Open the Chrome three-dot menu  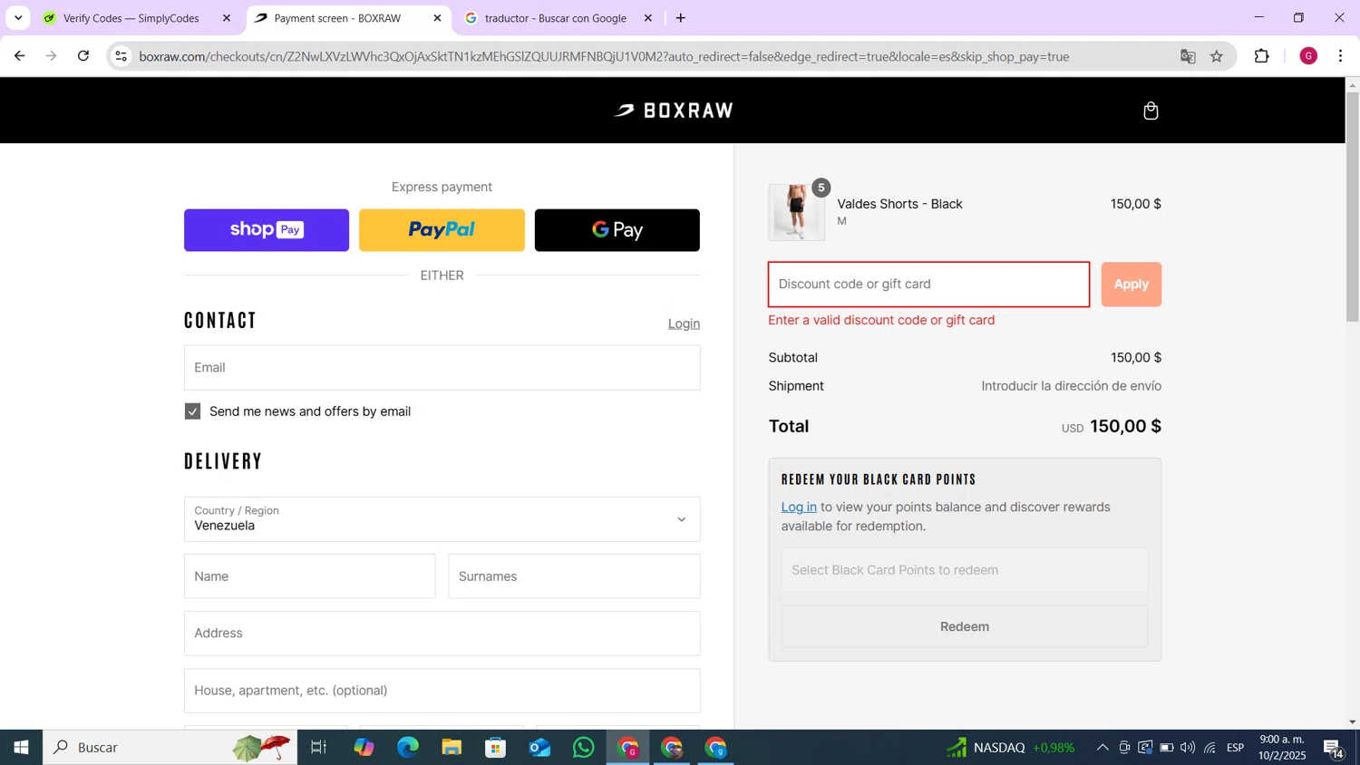[x=1340, y=56]
